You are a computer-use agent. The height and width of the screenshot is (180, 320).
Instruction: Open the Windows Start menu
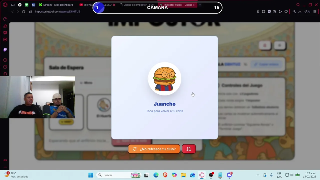(90, 175)
